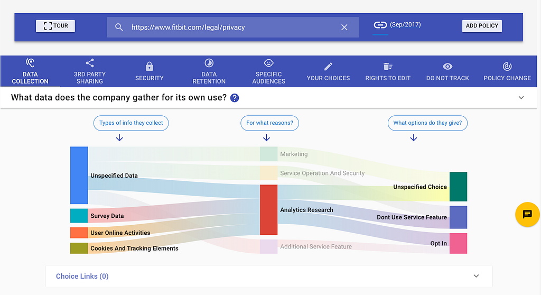541x295 pixels.
Task: Click the ADD POLICY button
Action: 482,26
